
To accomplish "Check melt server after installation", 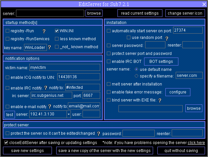I will click(108, 84).
